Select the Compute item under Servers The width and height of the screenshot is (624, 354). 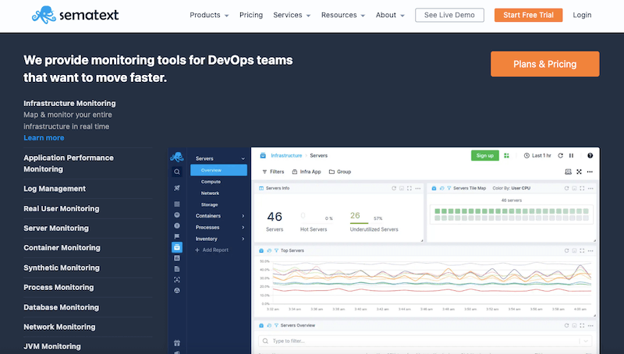(x=211, y=182)
